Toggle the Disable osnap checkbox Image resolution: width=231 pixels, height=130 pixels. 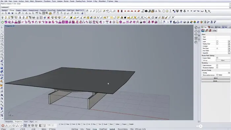(128, 124)
